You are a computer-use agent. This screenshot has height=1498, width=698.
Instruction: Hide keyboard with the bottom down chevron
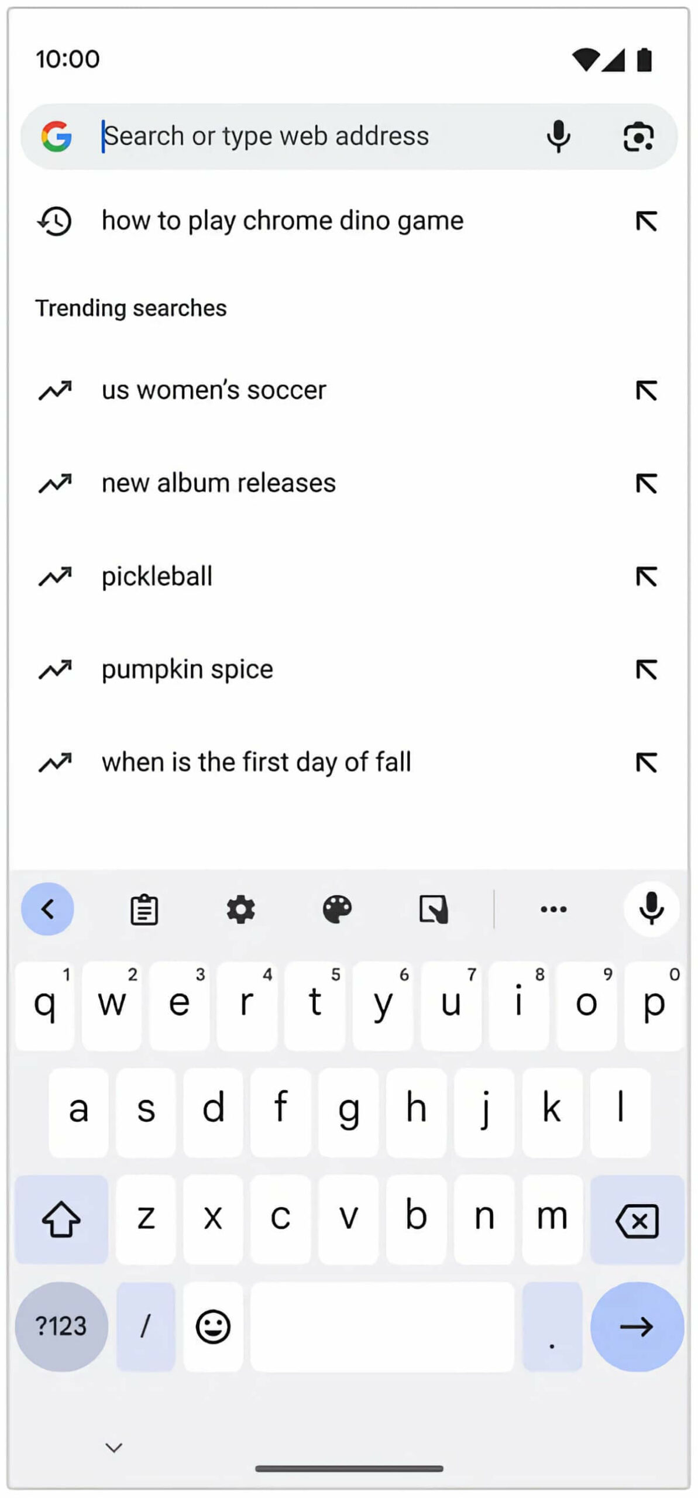114,1448
